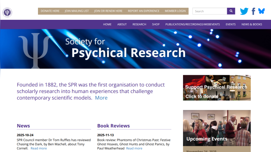This screenshot has width=271, height=152.
Task: Open the Facebook icon
Action: tap(253, 11)
